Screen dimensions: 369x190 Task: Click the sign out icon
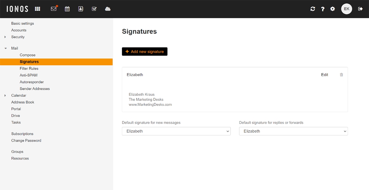click(x=360, y=9)
